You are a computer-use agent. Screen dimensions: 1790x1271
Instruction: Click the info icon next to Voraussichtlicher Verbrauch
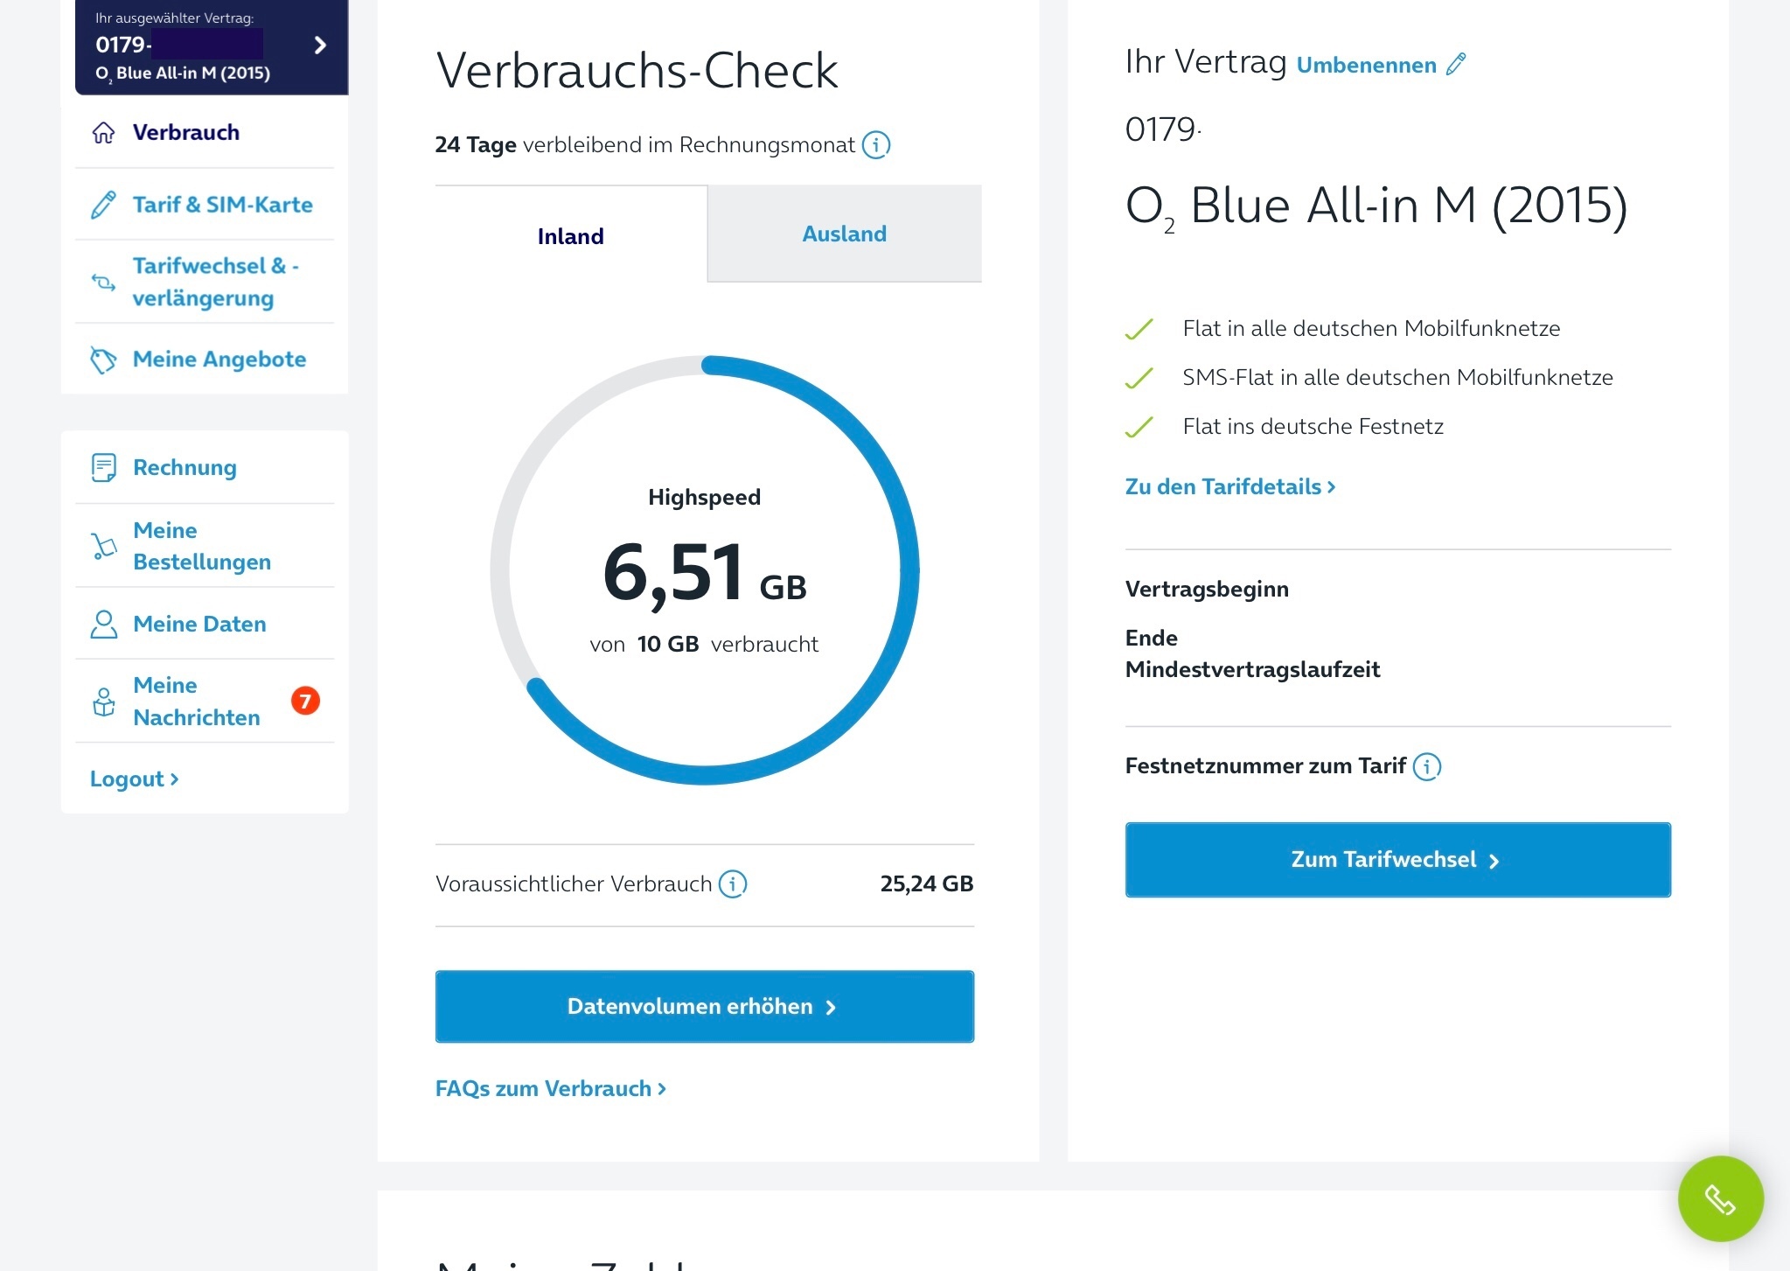(x=733, y=883)
